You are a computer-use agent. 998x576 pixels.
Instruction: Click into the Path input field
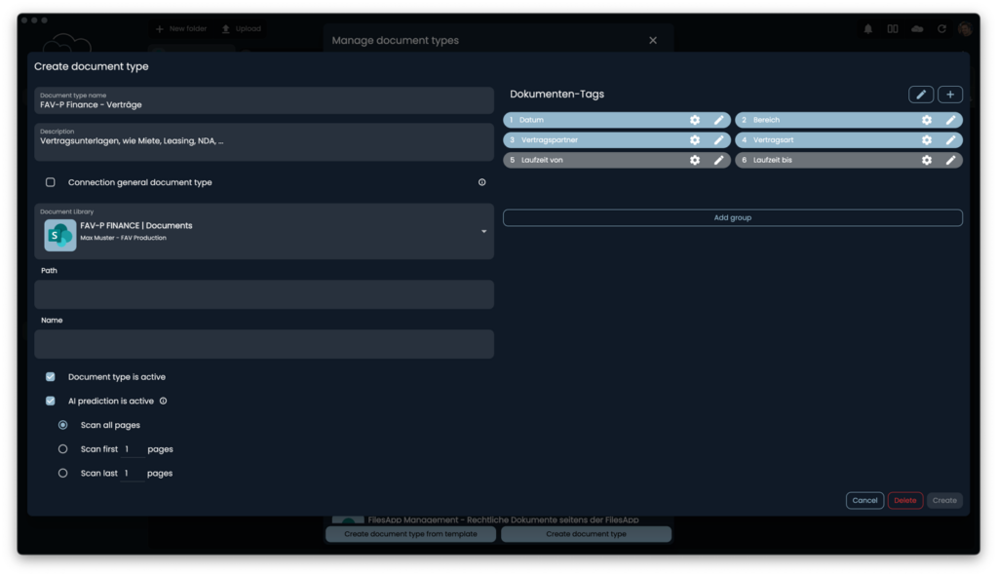click(x=264, y=294)
